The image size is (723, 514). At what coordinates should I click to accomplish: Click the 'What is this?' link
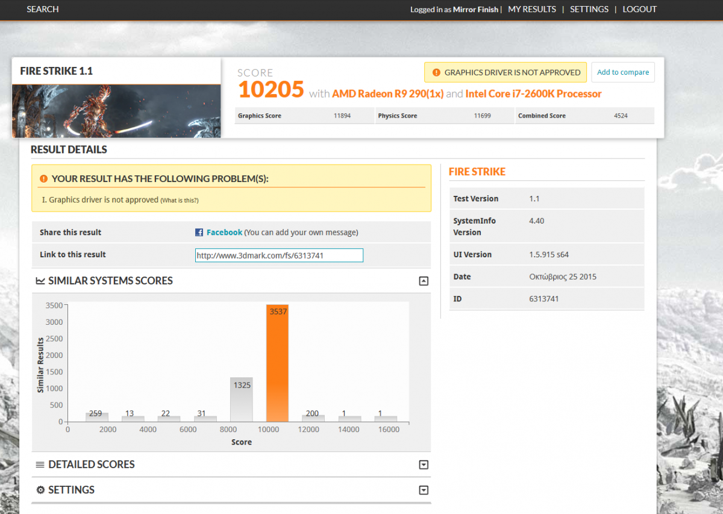180,200
